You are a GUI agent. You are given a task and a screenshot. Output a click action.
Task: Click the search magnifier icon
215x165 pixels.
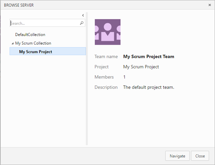tap(82, 23)
